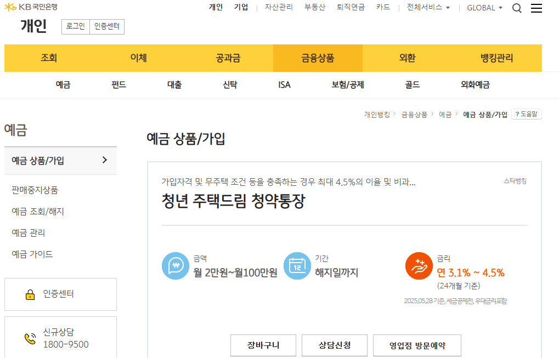559x358 pixels.
Task: Open the 예금 submenu tab
Action: click(x=63, y=85)
